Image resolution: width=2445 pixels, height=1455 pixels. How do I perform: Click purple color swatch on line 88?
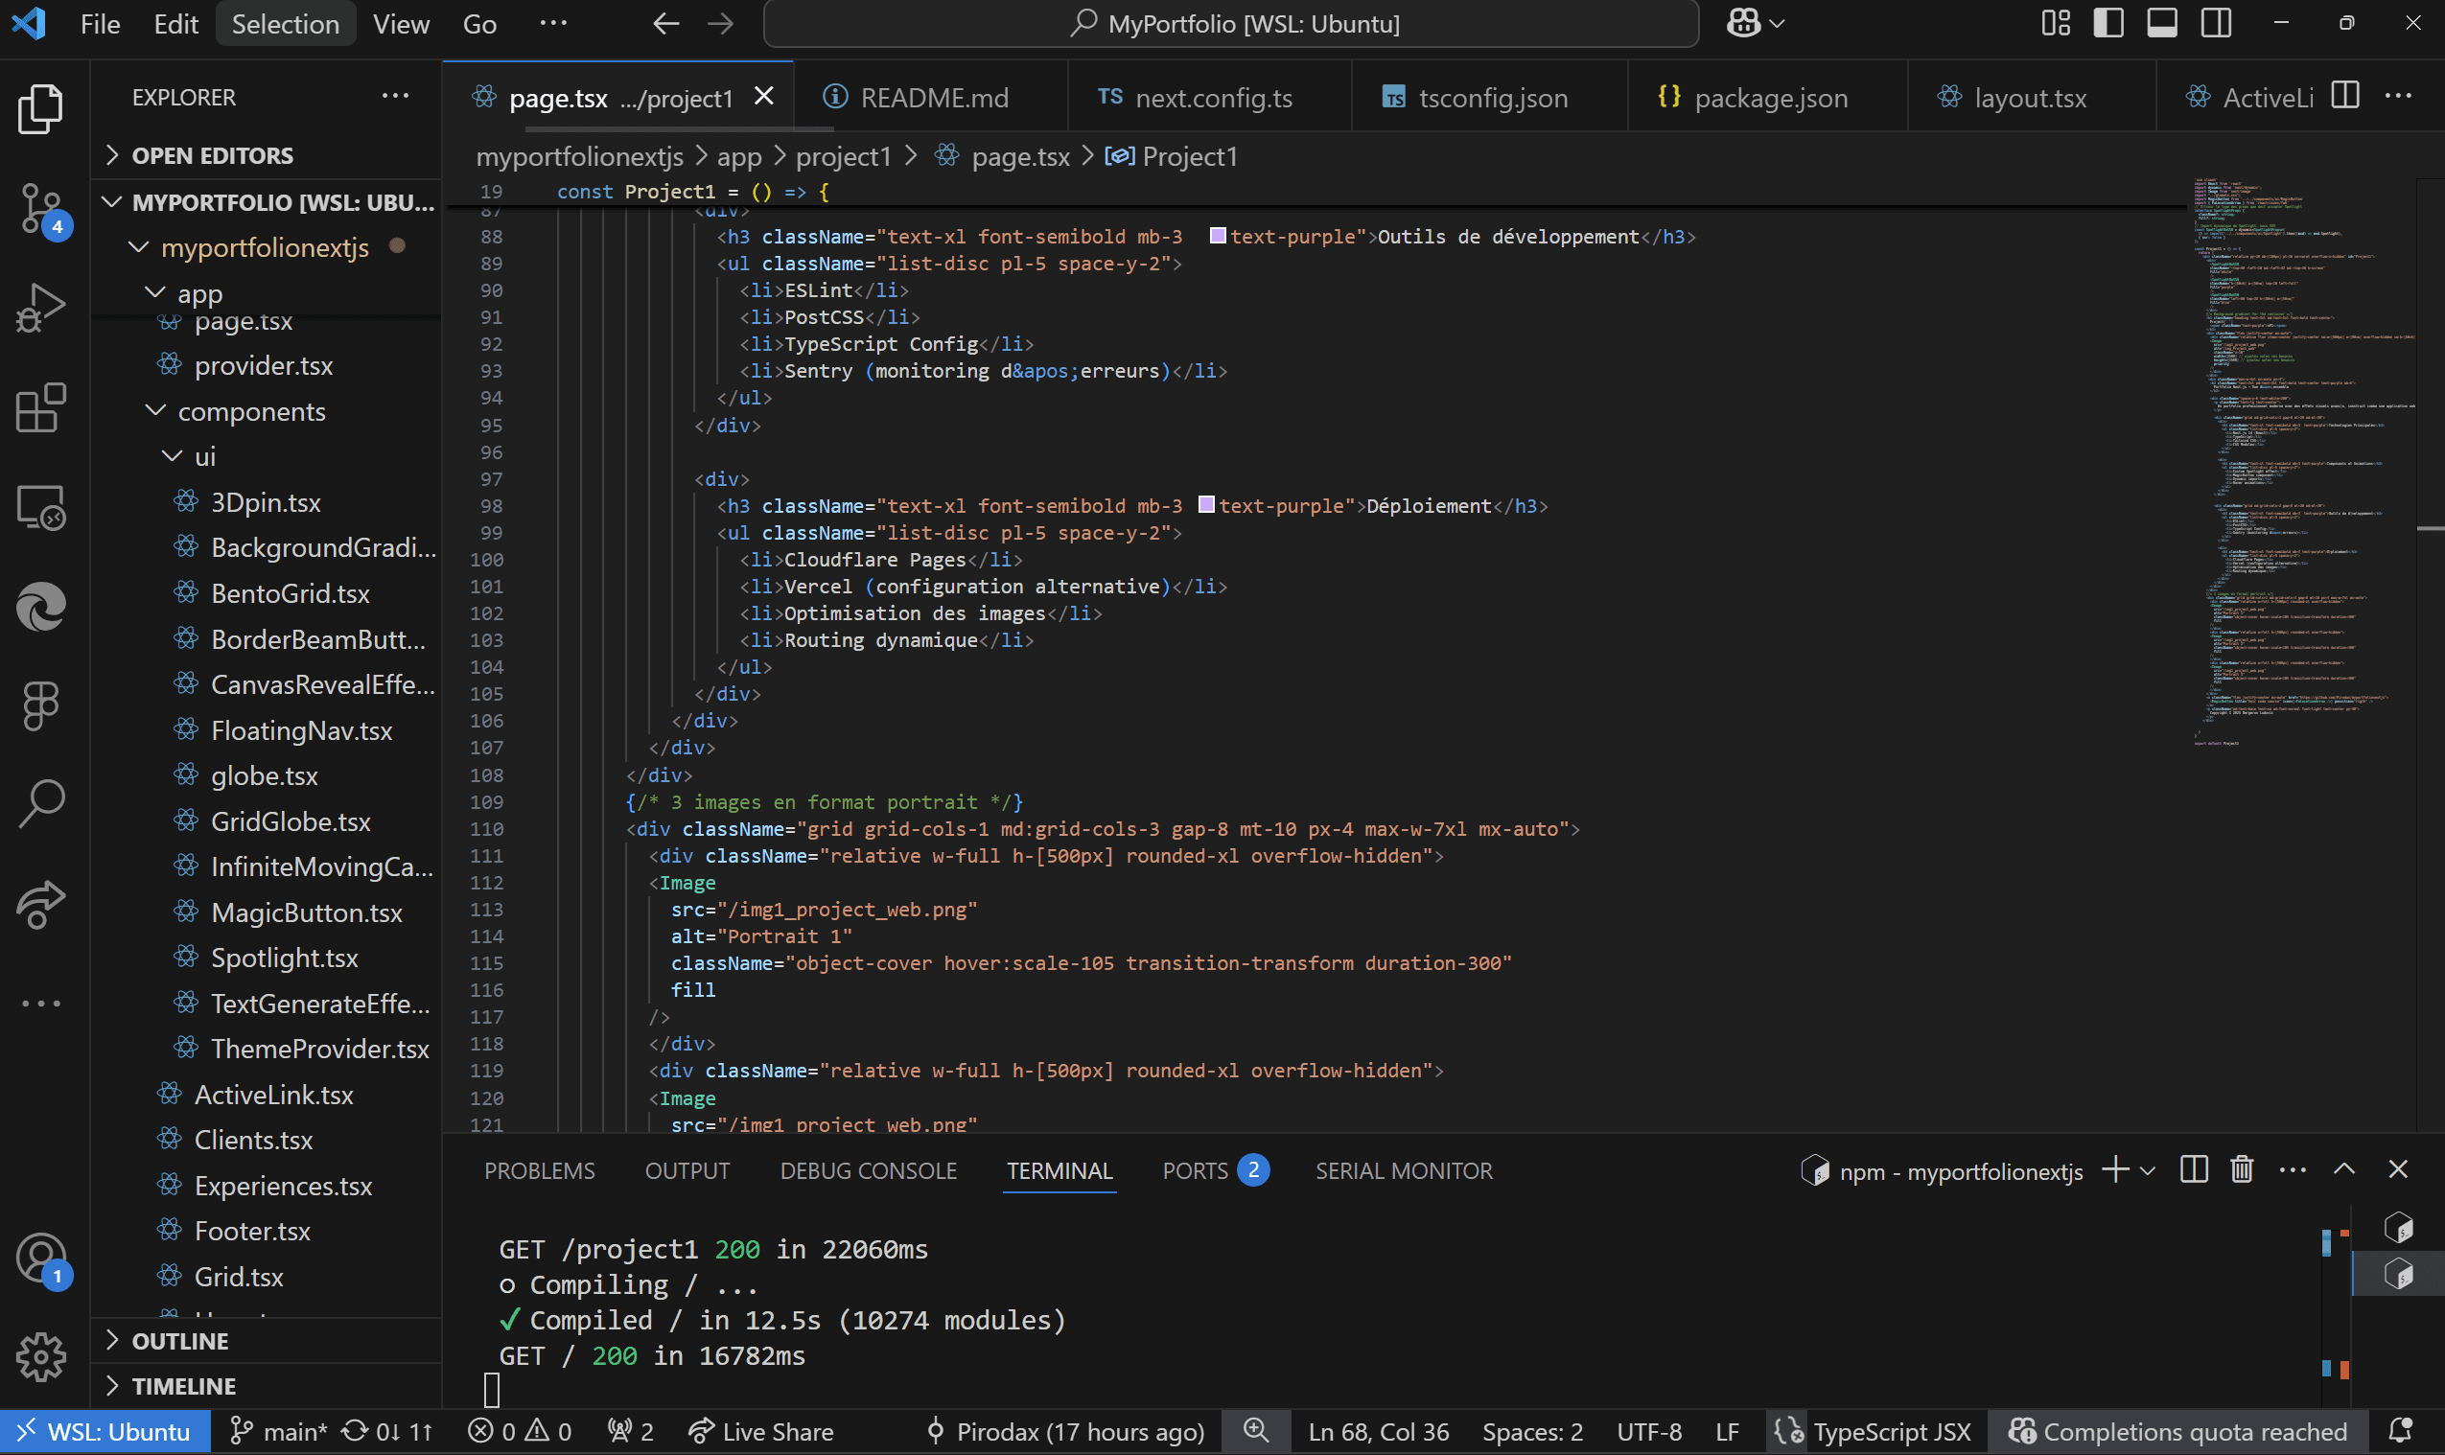pyautogui.click(x=1217, y=237)
